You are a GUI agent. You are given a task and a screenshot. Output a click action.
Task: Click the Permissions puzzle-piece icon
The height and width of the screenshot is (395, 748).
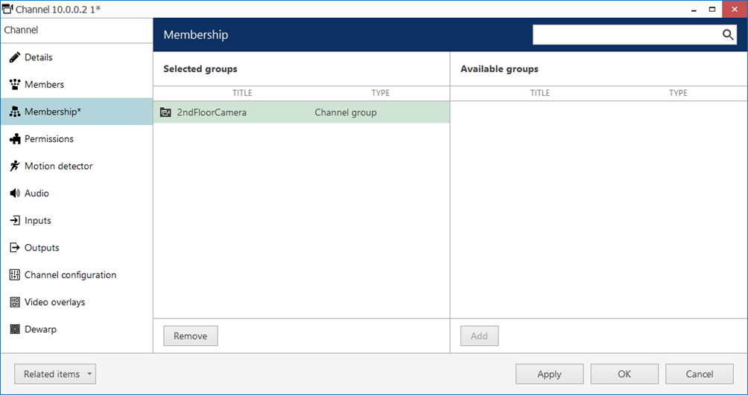click(x=14, y=139)
